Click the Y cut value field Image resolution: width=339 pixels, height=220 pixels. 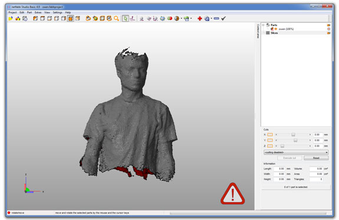[x=318, y=140]
